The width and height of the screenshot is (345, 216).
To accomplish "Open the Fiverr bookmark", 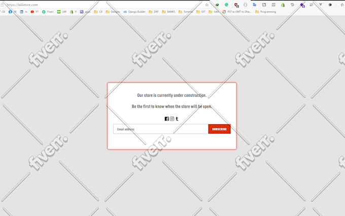I will (x=48, y=12).
